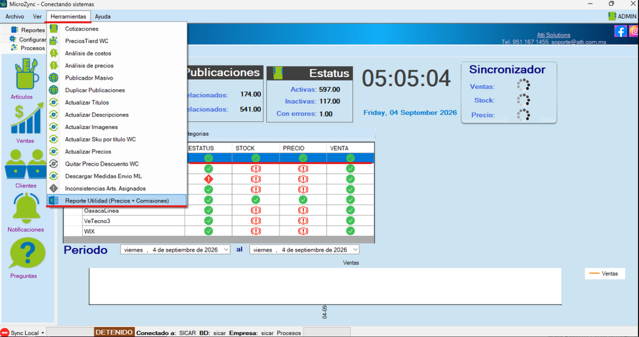This screenshot has height=337, width=639.
Task: Click the Cotizaciones notebook icon
Action: coord(54,29)
